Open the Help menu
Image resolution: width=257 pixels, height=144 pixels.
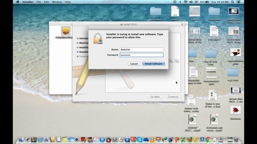68,2
